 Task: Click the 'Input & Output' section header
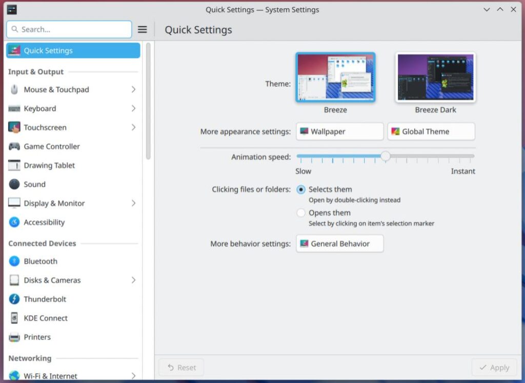pyautogui.click(x=36, y=72)
